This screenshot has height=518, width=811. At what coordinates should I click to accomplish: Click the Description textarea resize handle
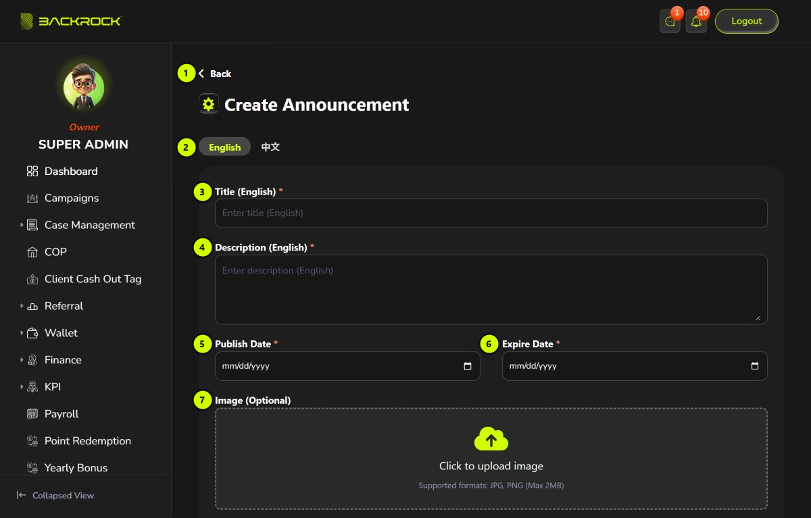pos(758,317)
